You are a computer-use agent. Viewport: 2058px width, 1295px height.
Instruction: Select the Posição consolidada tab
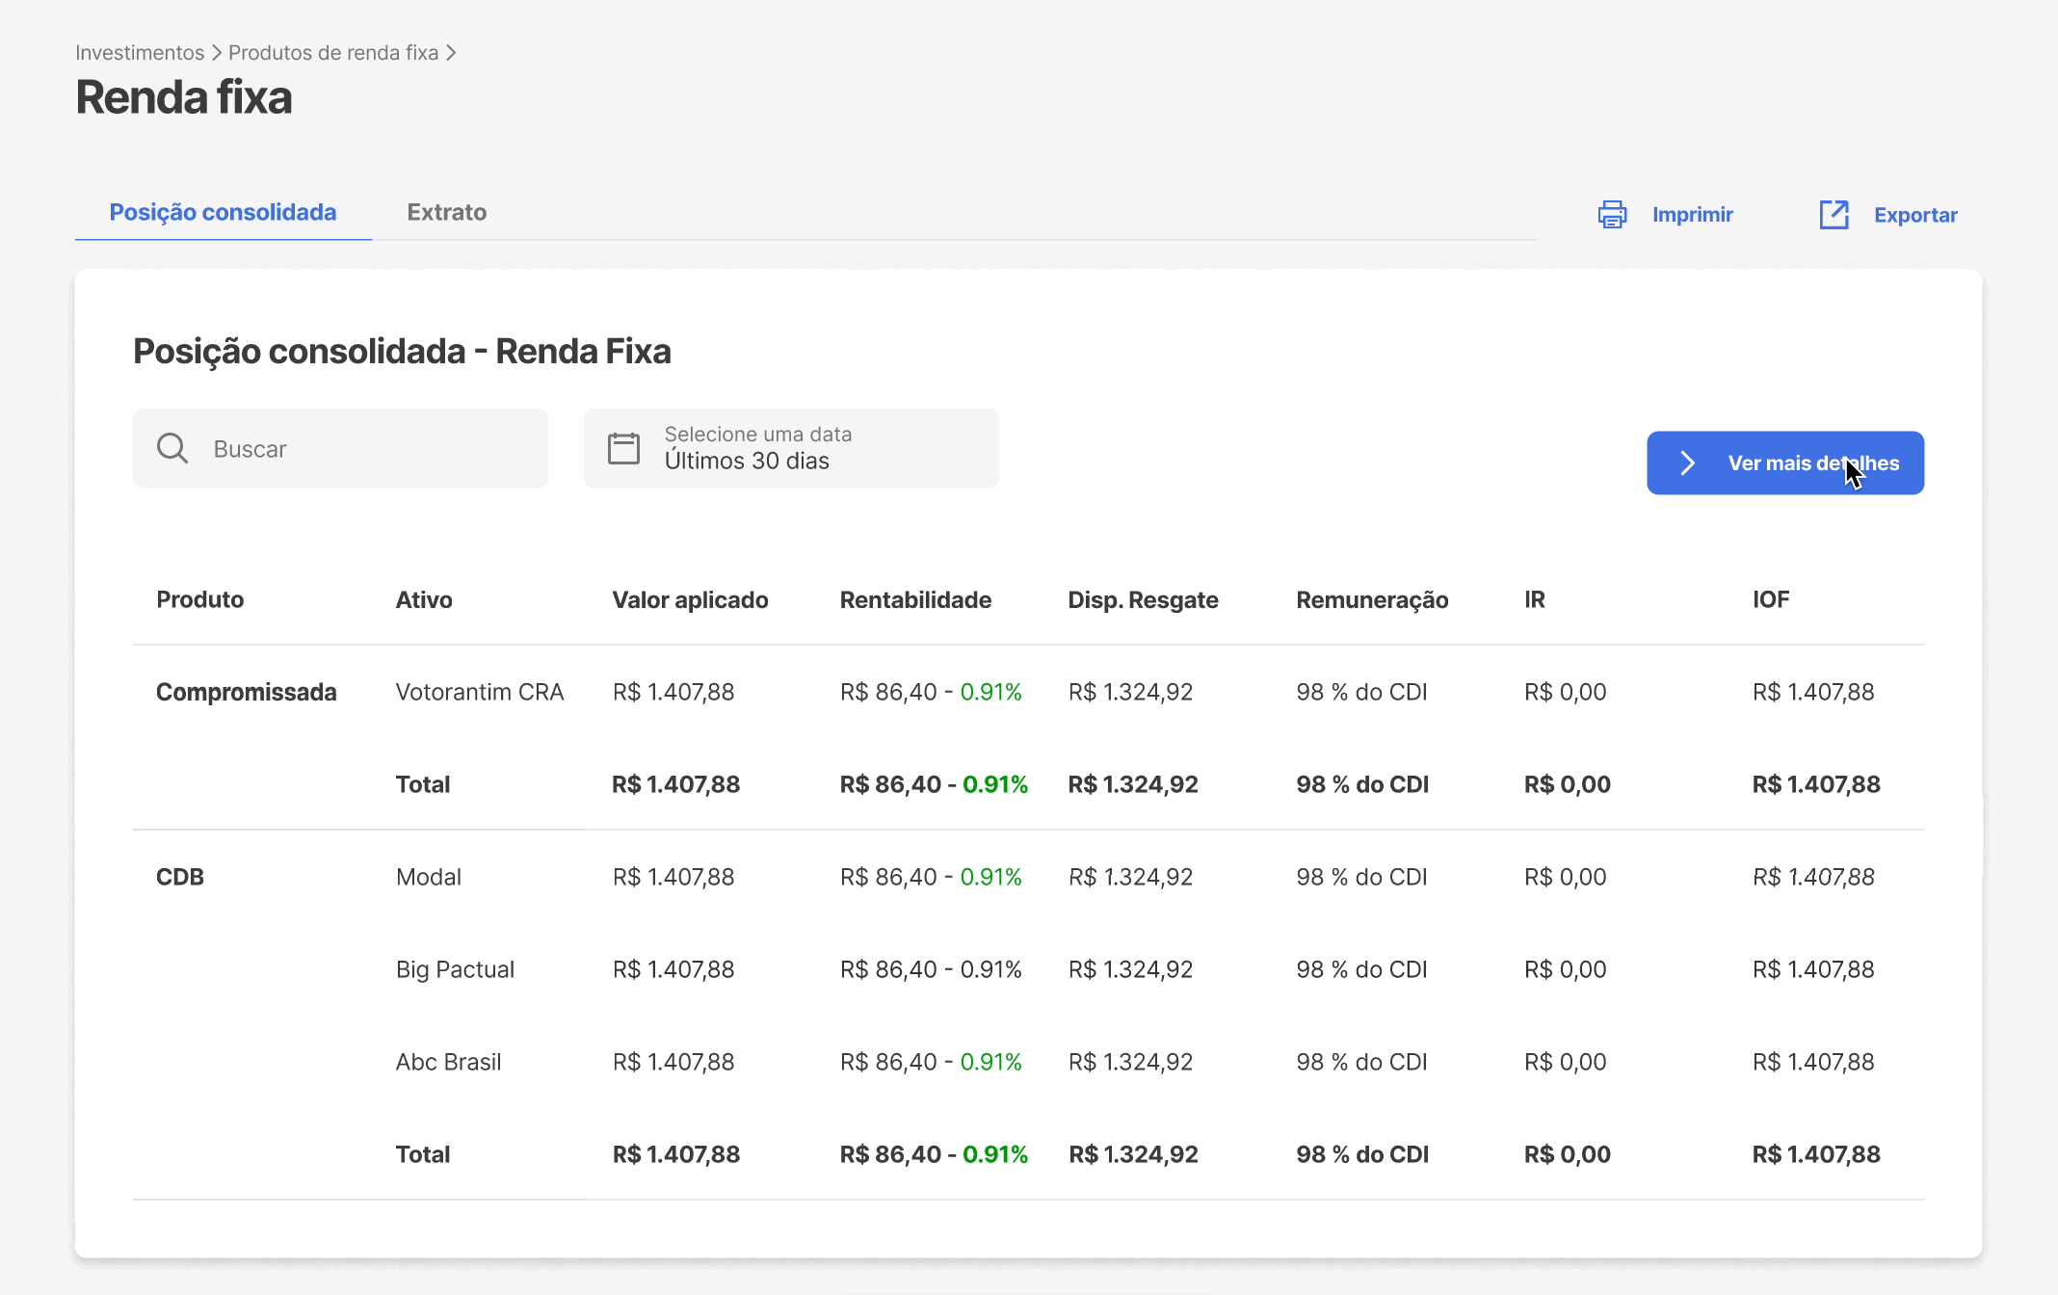pos(223,212)
